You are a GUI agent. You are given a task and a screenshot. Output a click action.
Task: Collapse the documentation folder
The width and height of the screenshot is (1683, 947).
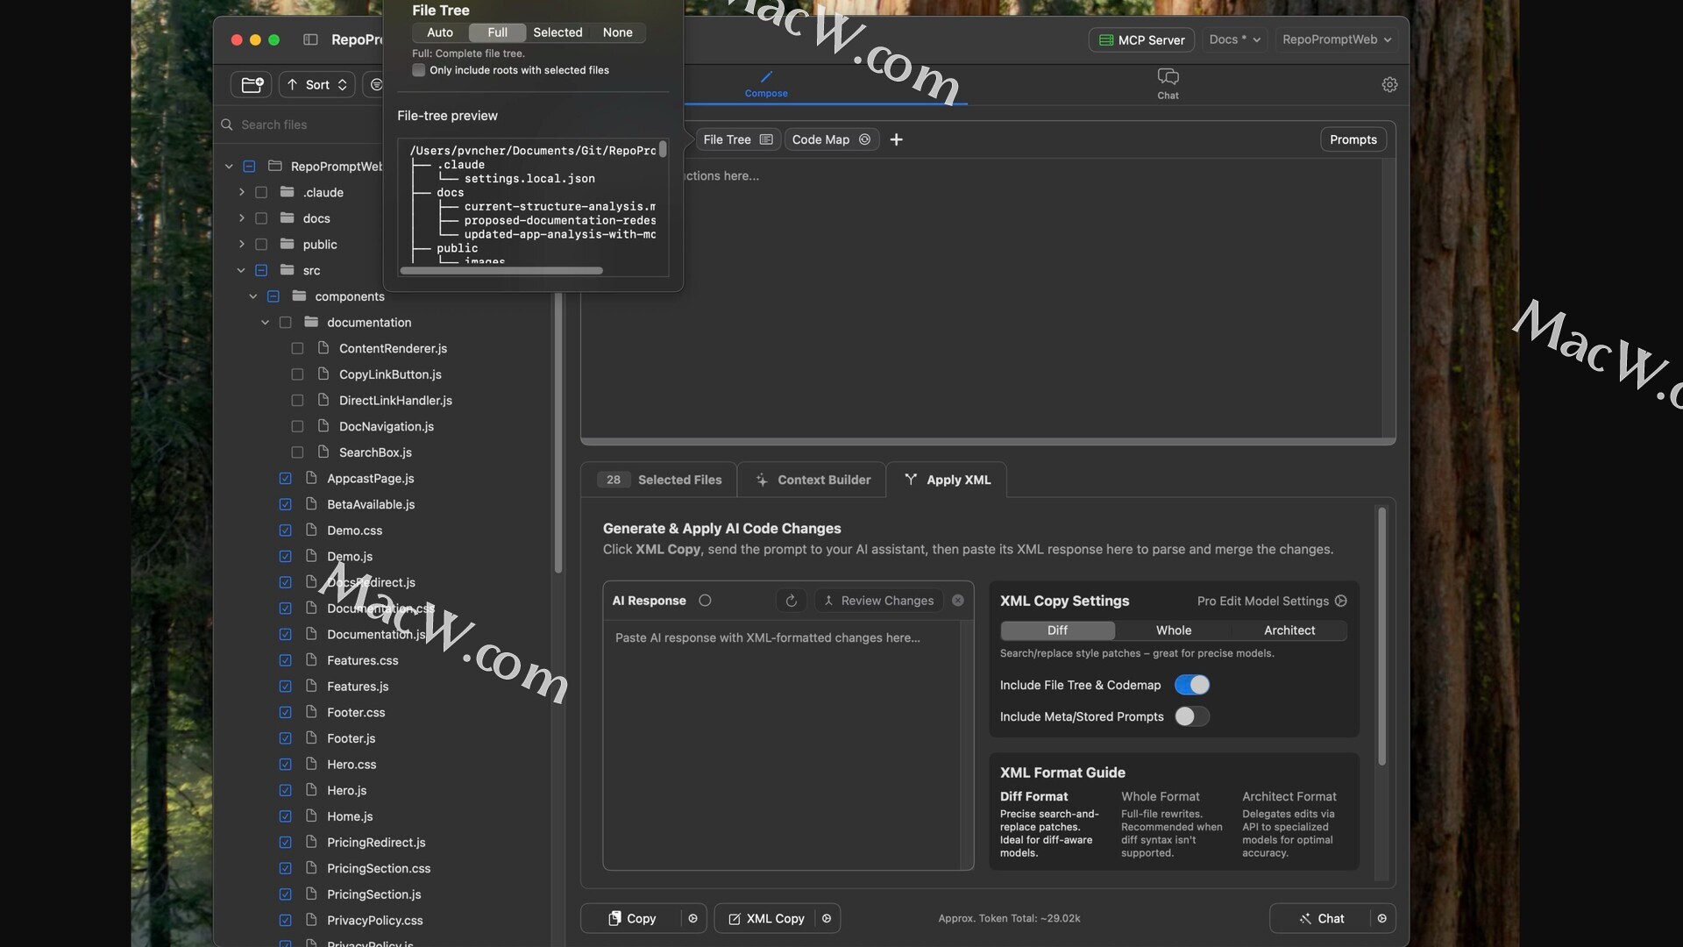point(265,323)
